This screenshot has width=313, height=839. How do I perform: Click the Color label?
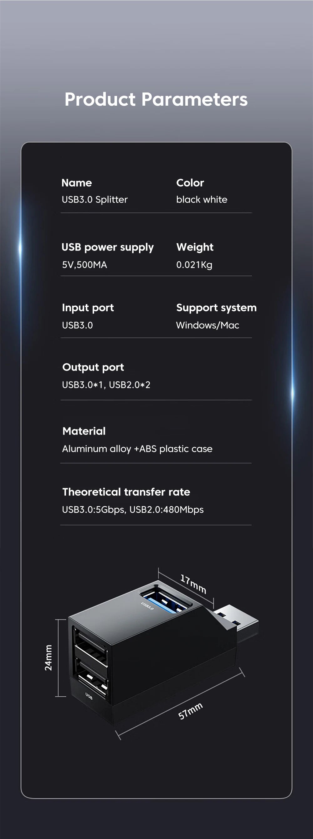pos(190,183)
